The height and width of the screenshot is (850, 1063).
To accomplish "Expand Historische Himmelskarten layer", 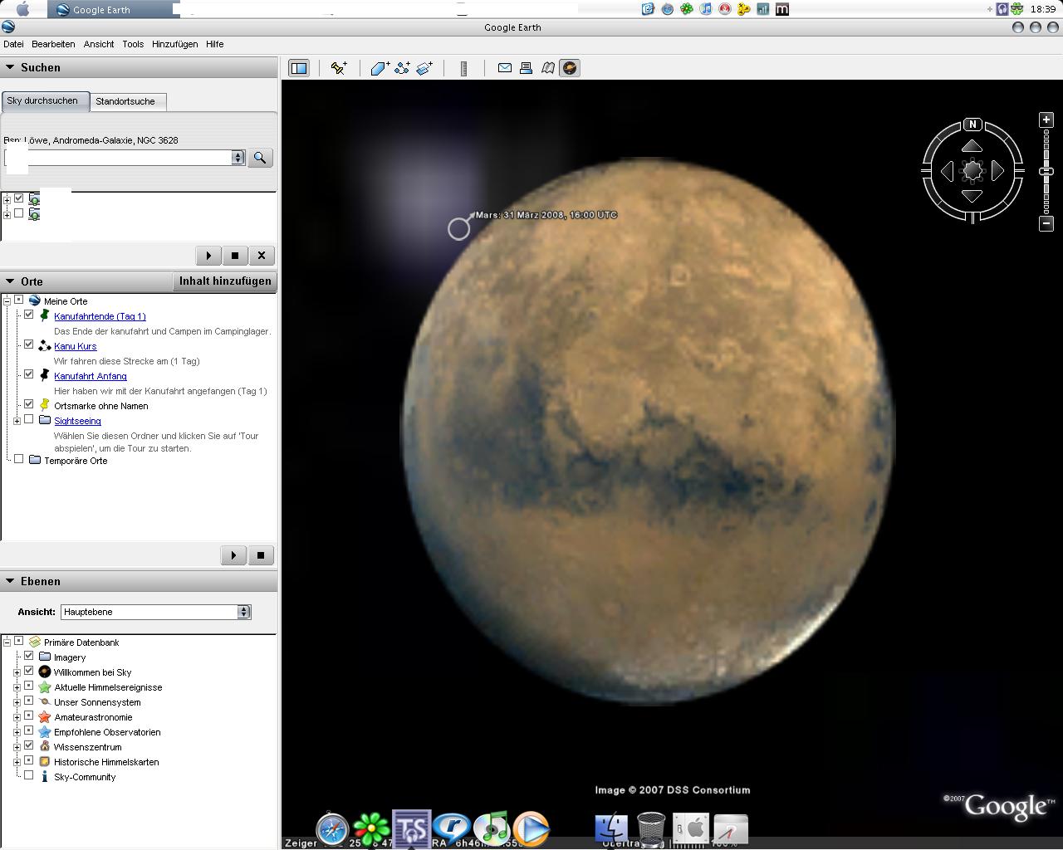I will [17, 762].
